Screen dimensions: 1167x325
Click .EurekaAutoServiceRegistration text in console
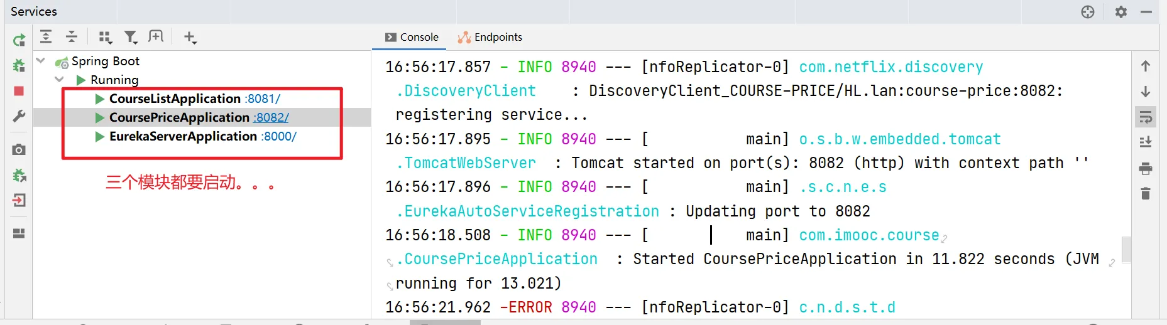pos(527,211)
